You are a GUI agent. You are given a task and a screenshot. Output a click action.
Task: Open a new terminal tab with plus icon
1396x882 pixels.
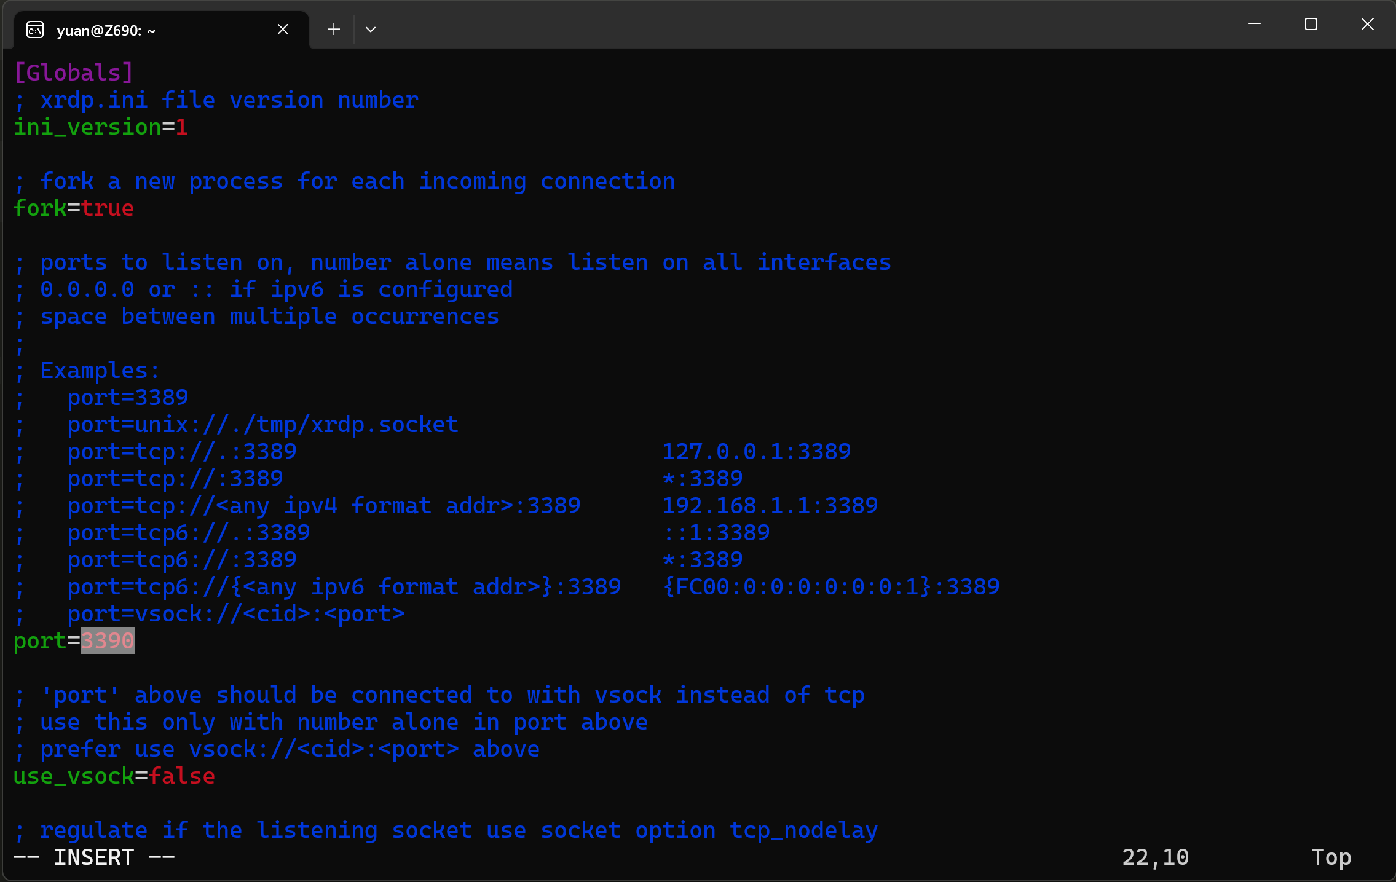point(333,29)
